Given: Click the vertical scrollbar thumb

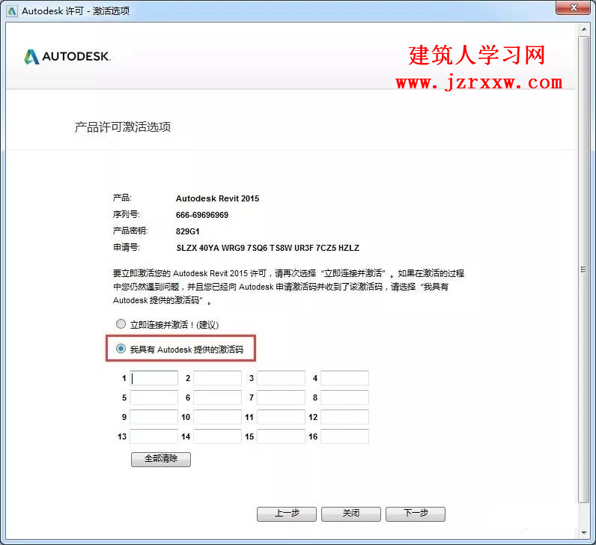Looking at the screenshot, I should click(584, 269).
